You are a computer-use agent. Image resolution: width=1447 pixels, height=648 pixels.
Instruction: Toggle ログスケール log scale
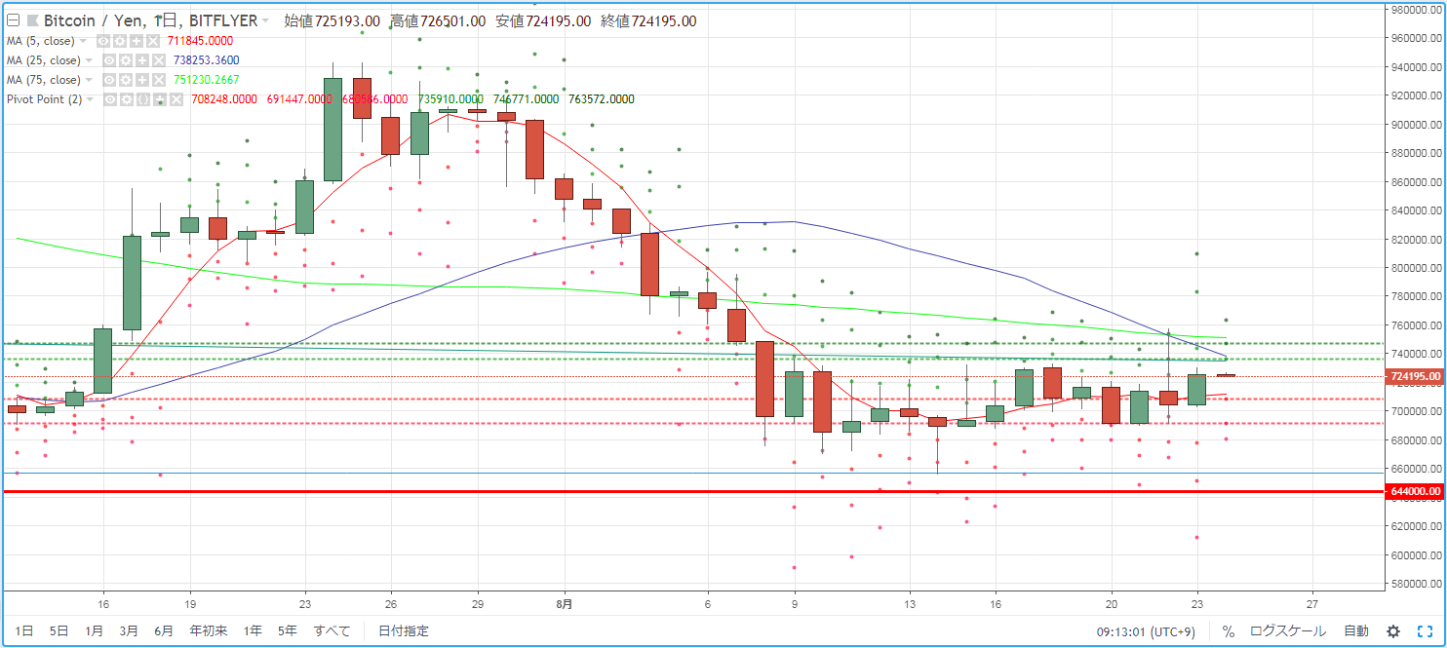[x=1287, y=630]
